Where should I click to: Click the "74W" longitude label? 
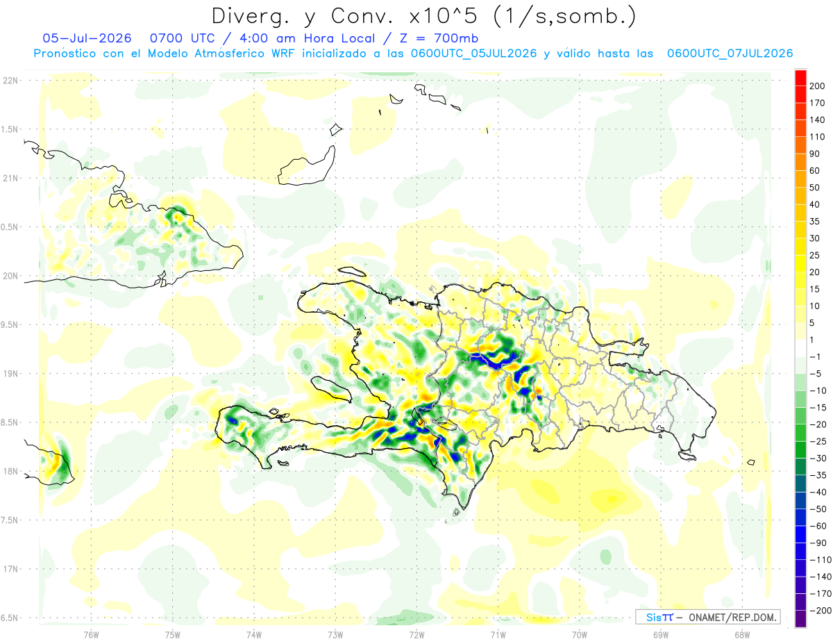[254, 634]
